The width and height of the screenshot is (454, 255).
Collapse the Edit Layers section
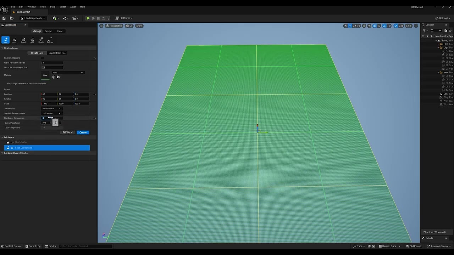tap(2, 137)
